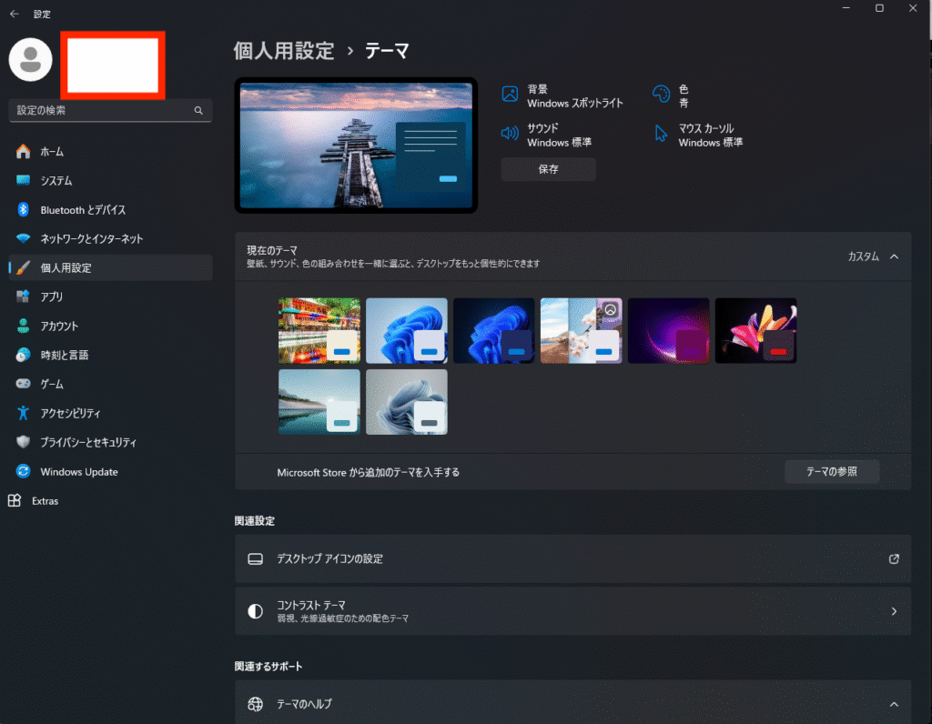Open the 色 (Color) palette icon setting
The height and width of the screenshot is (724, 932).
pyautogui.click(x=662, y=94)
